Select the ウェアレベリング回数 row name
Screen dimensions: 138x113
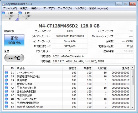click(27, 99)
